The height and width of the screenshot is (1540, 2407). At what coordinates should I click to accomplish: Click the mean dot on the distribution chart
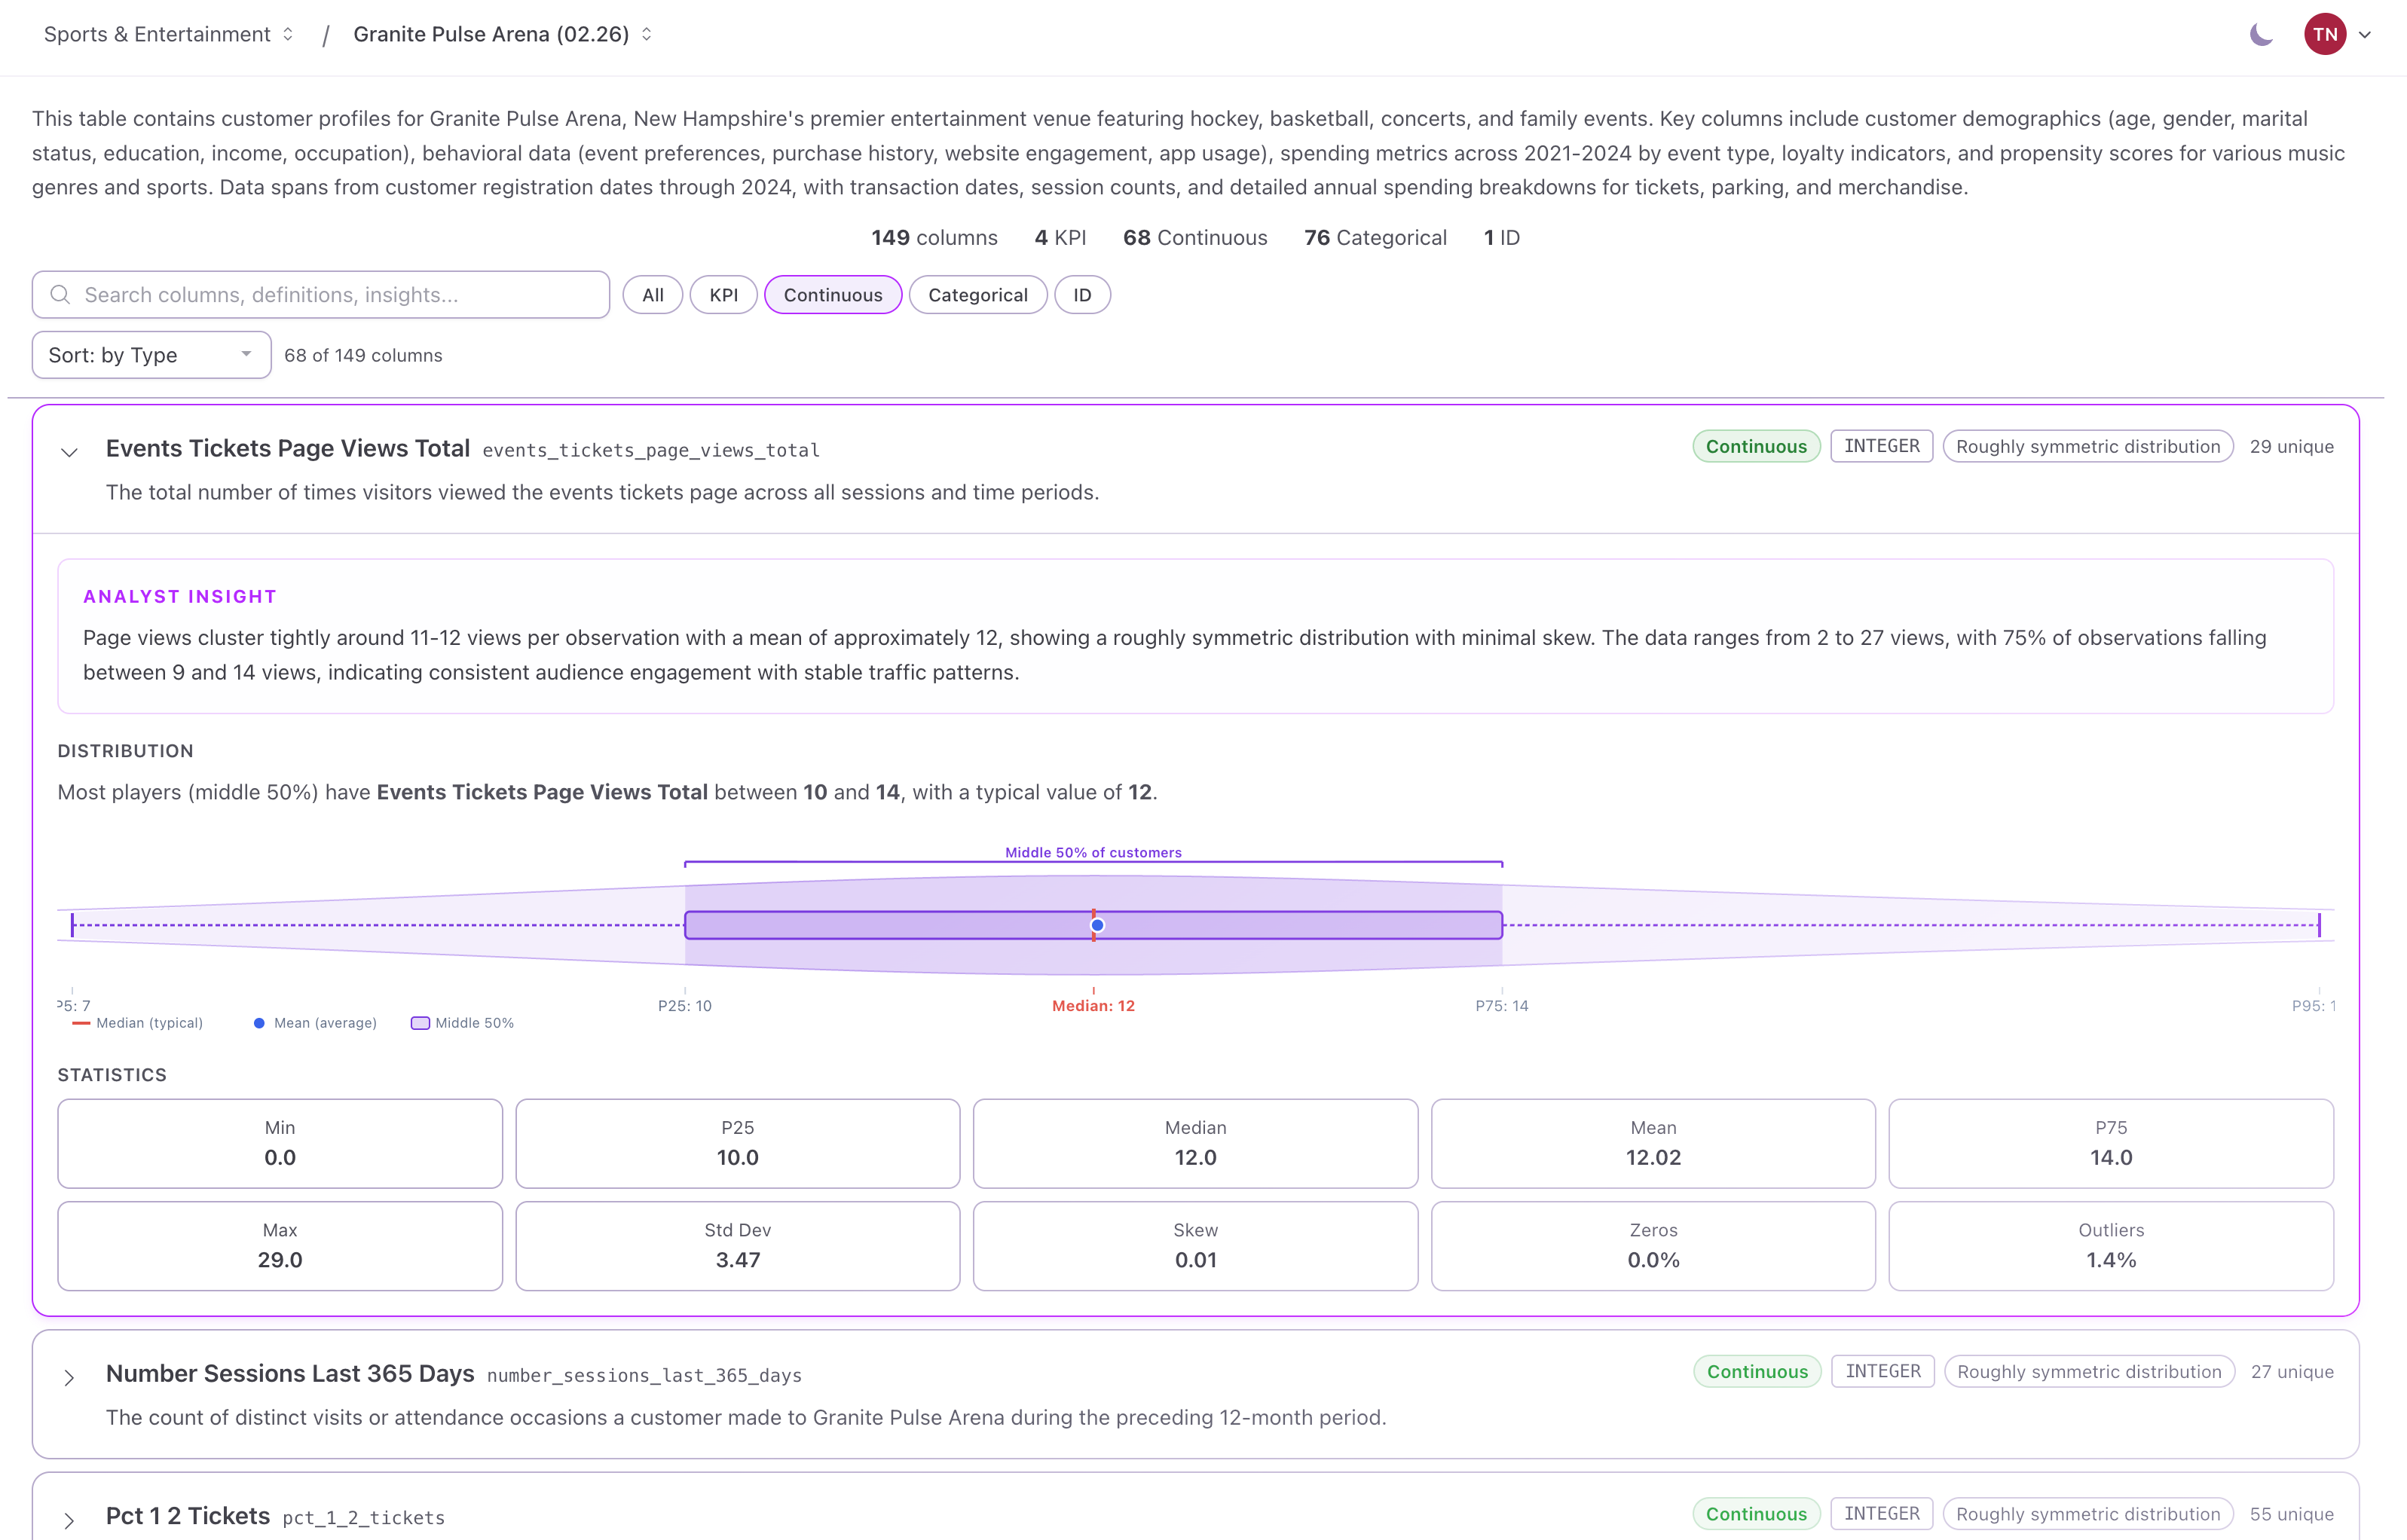coord(1097,925)
